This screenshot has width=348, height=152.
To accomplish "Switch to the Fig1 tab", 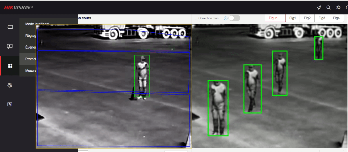I will (x=293, y=18).
